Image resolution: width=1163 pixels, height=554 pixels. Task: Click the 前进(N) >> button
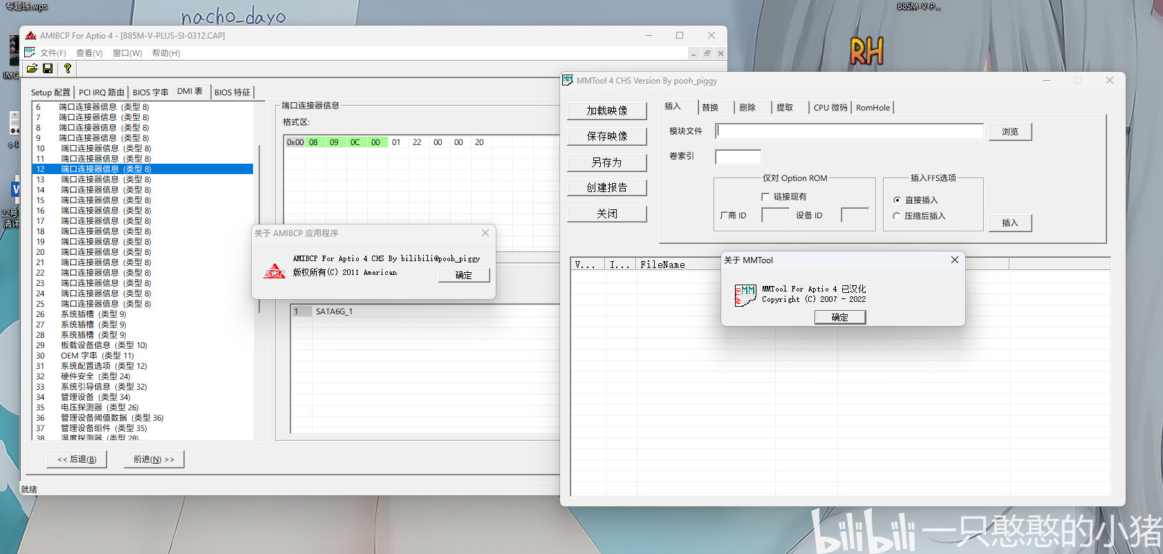154,459
